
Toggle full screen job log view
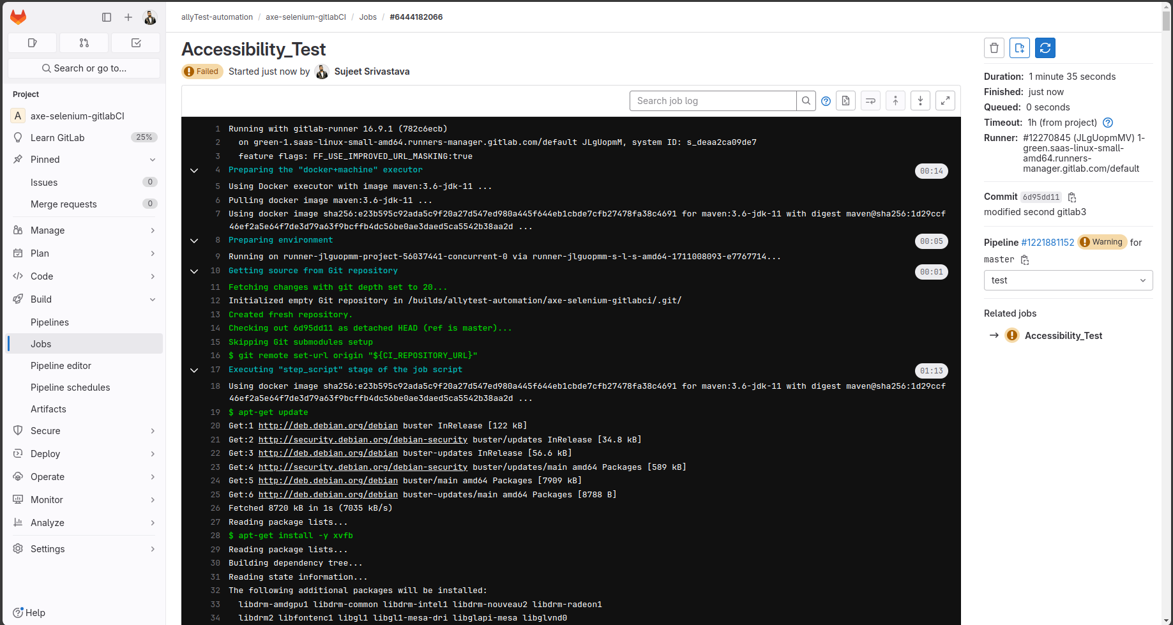945,101
